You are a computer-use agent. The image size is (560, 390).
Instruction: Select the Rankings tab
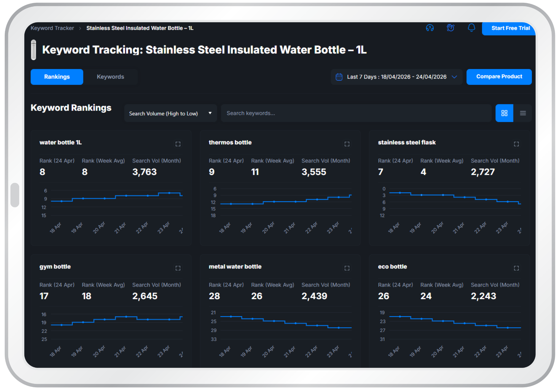(57, 77)
